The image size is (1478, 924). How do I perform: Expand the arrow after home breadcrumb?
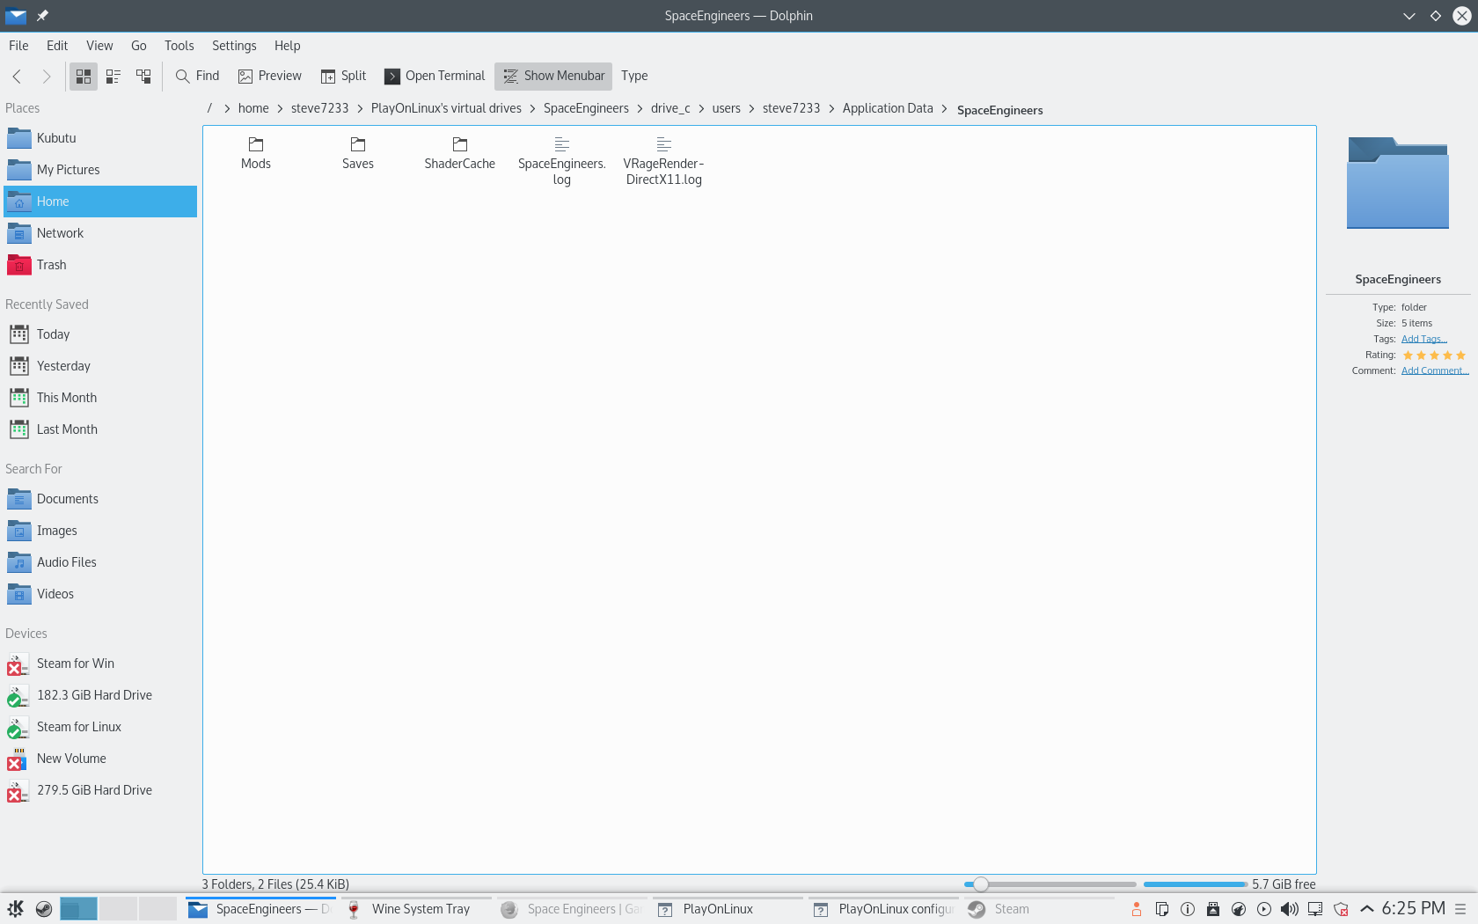(x=280, y=108)
